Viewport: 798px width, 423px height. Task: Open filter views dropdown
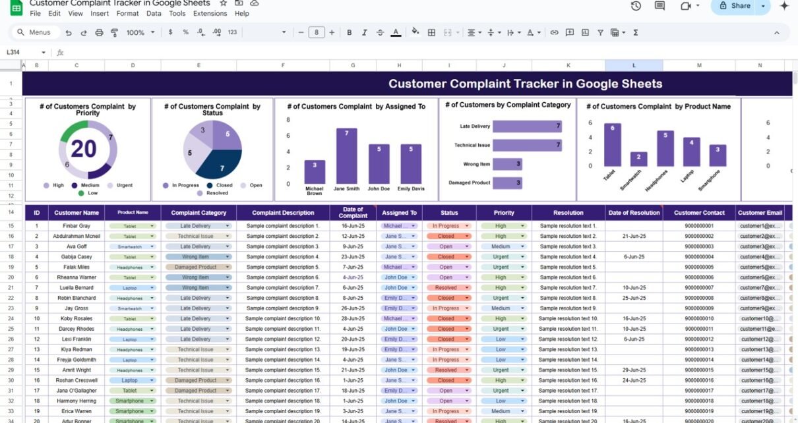point(618,32)
